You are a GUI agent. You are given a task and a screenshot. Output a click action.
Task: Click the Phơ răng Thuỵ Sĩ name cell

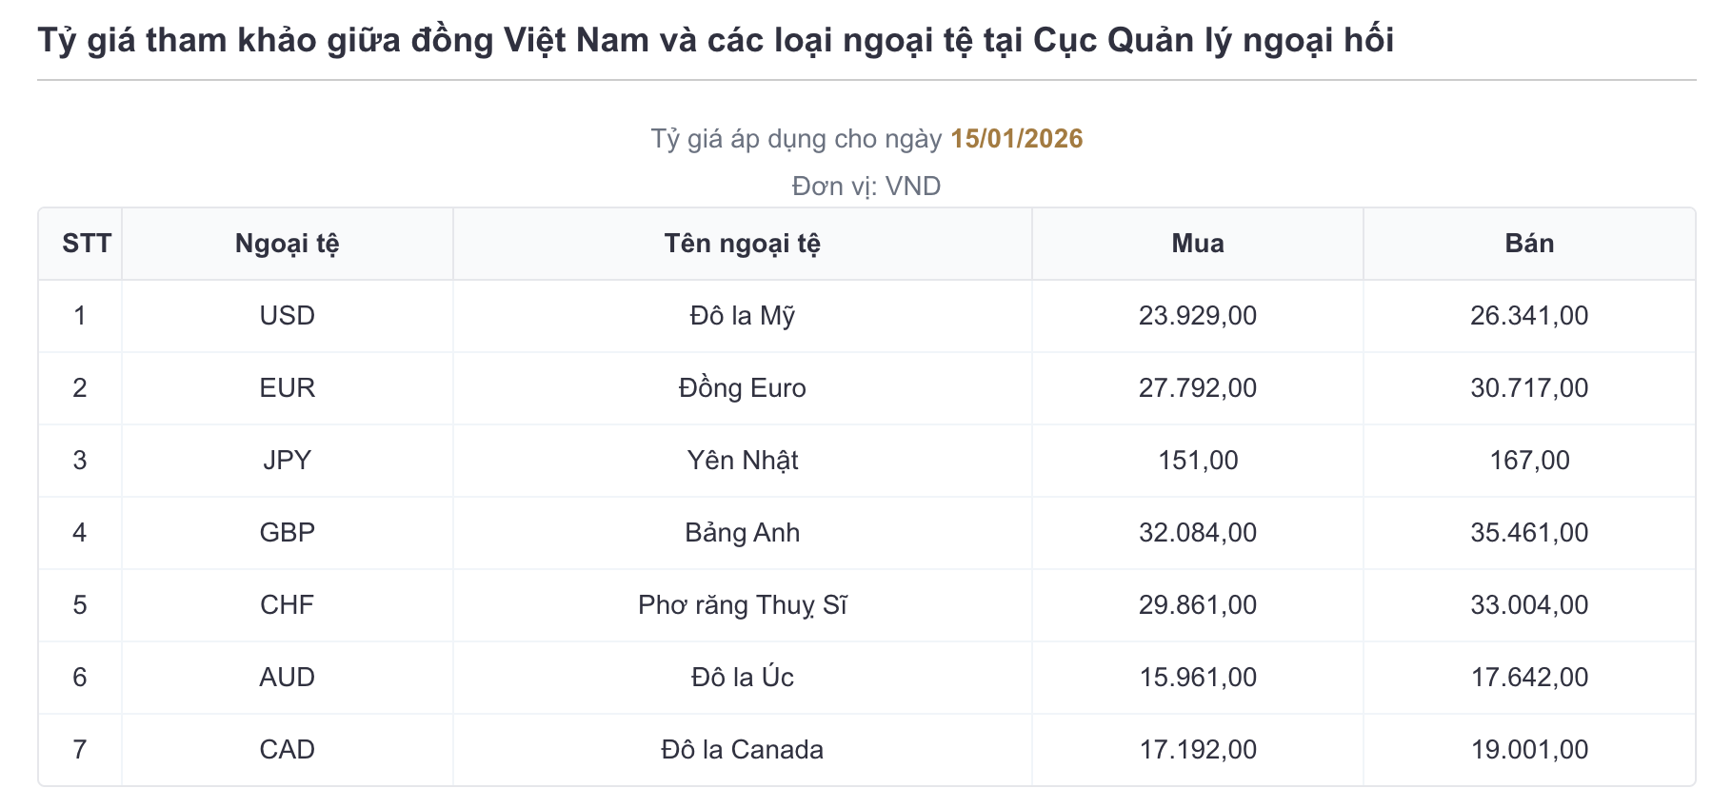(742, 605)
